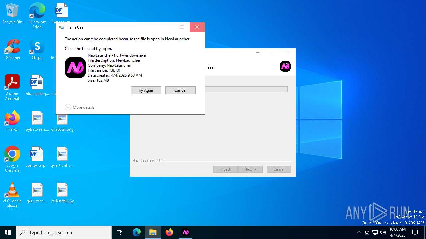Click the NewLauncher-1.8.1-windows.exe filename text
The image size is (426, 239).
point(116,55)
